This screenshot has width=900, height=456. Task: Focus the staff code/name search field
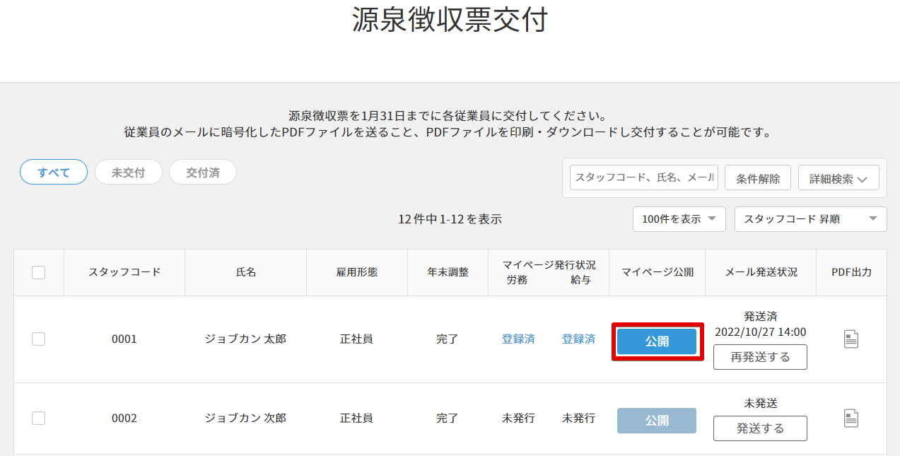click(643, 178)
